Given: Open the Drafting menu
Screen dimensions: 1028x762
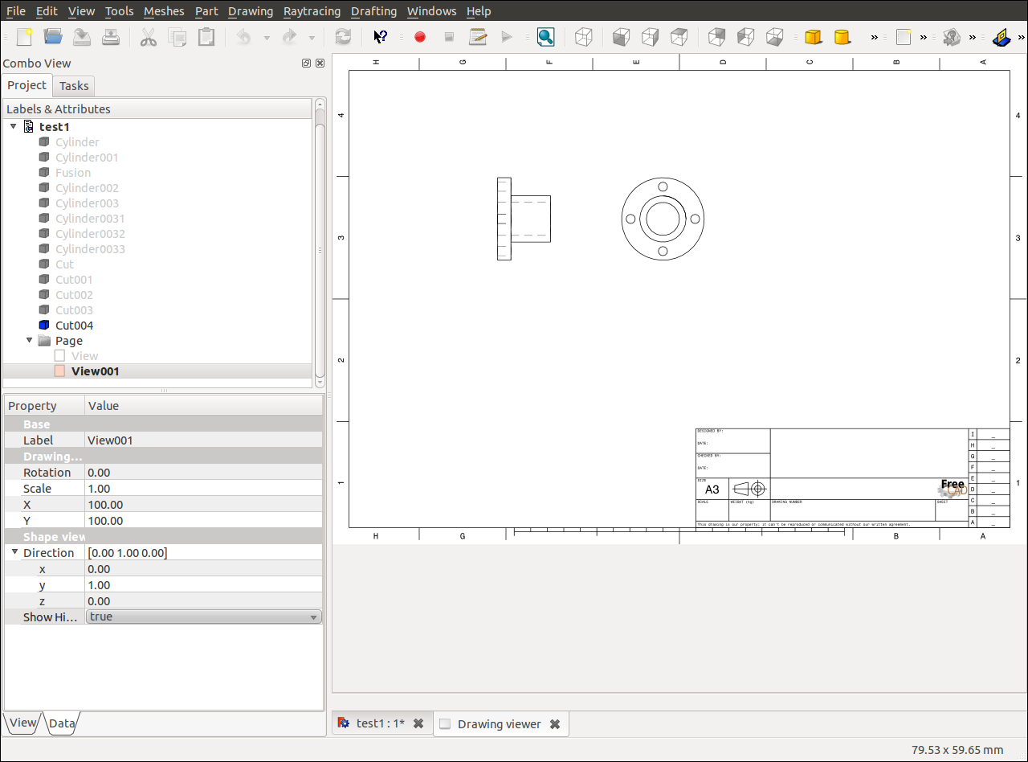Looking at the screenshot, I should (373, 11).
